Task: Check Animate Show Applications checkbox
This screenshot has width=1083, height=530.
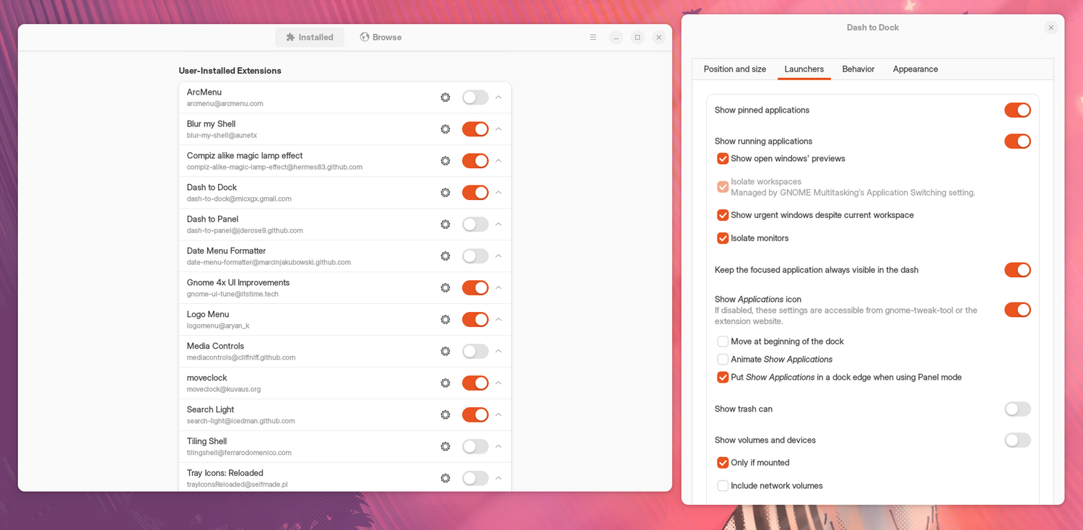Action: [723, 360]
